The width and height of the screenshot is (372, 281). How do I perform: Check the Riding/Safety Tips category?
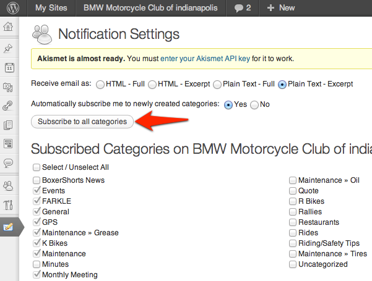pos(293,243)
